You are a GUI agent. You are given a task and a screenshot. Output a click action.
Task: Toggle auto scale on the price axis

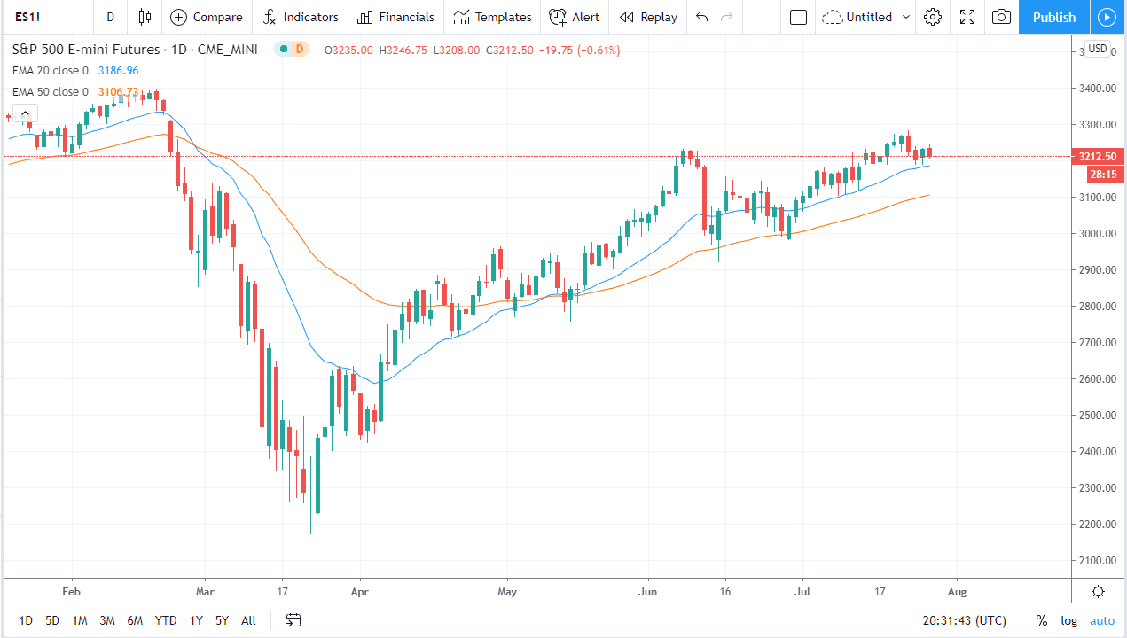pos(1102,620)
